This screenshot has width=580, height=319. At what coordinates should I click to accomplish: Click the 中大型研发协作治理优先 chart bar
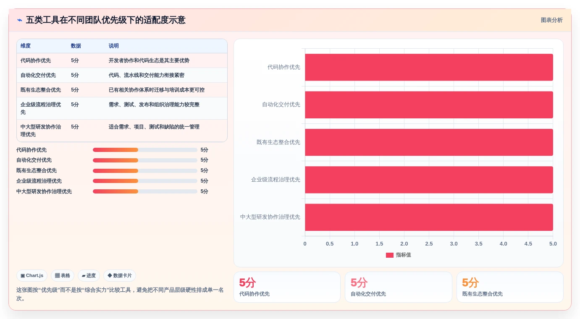point(429,217)
